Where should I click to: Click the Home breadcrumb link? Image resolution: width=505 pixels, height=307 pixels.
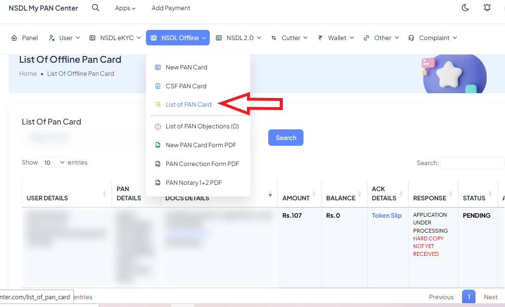pyautogui.click(x=28, y=74)
